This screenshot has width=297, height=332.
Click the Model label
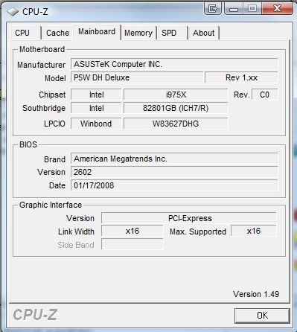click(x=55, y=78)
